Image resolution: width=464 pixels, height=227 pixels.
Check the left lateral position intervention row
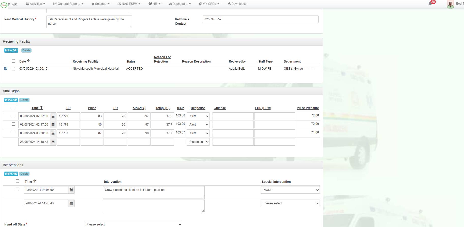tap(18, 189)
